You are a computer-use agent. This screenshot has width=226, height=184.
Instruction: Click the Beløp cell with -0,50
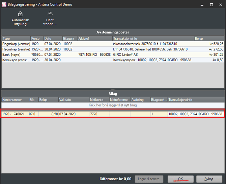pyautogui.click(x=48, y=114)
